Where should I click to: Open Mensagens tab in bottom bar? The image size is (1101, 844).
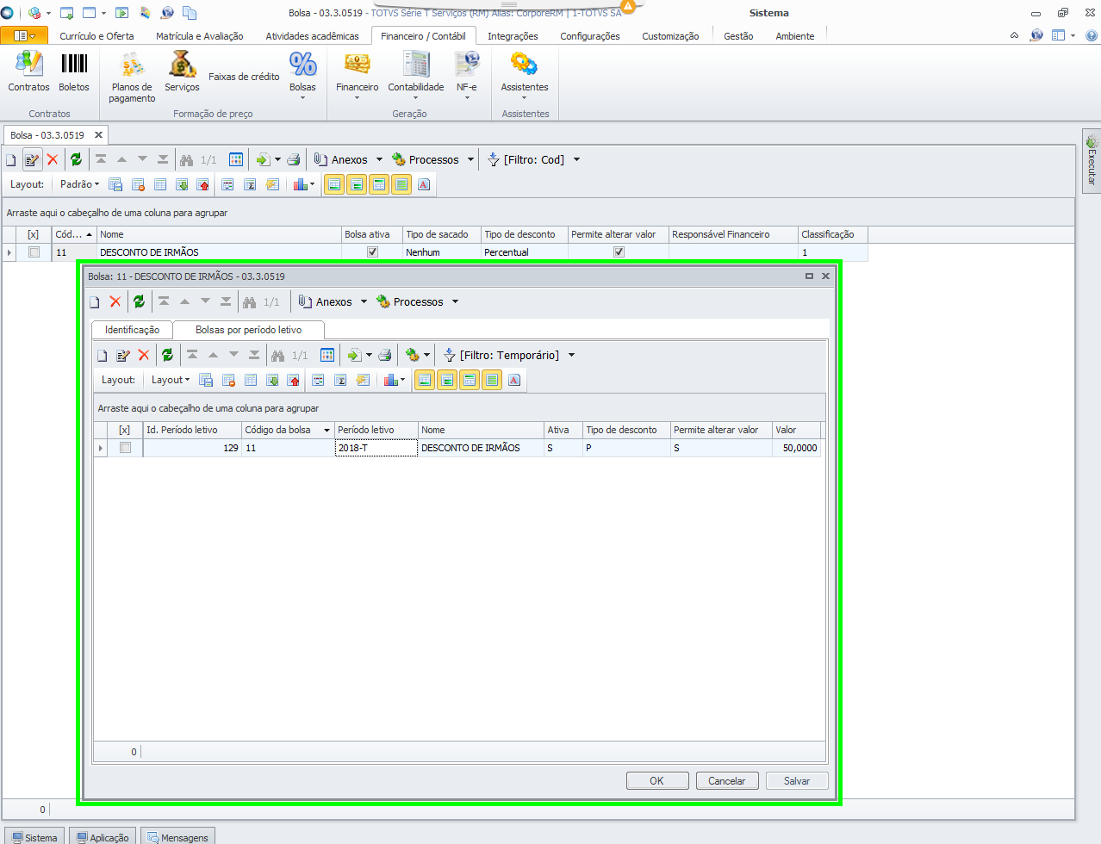[x=177, y=837]
